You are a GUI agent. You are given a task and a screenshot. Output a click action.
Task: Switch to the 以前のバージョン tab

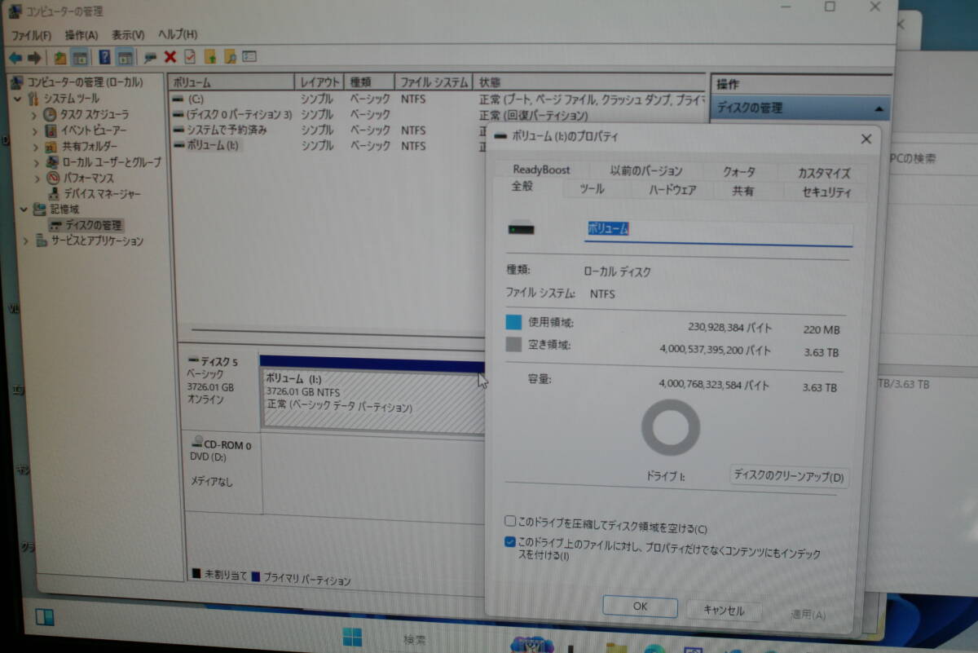coord(646,170)
